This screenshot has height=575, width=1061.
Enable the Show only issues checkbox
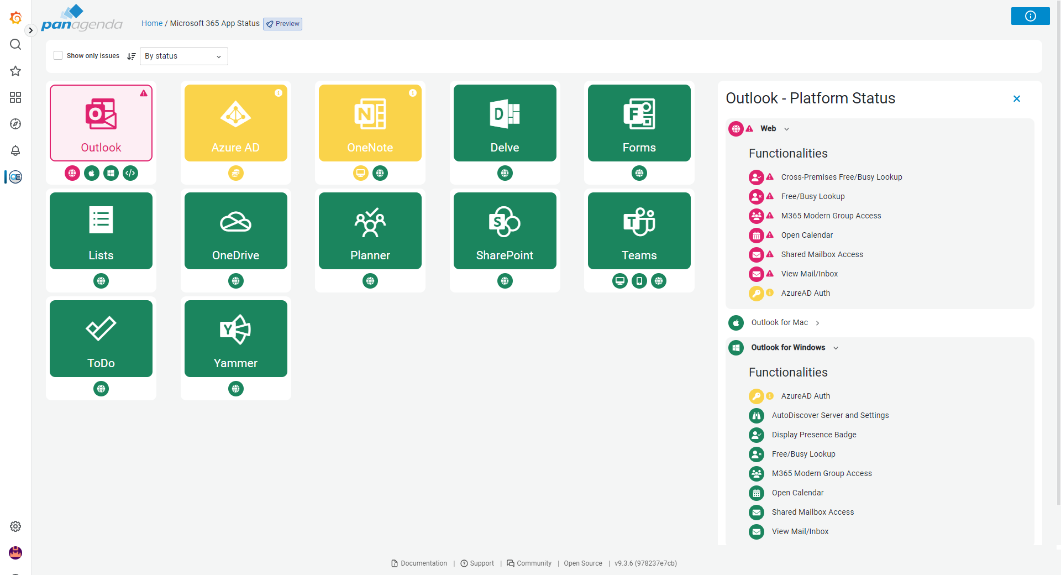click(58, 56)
